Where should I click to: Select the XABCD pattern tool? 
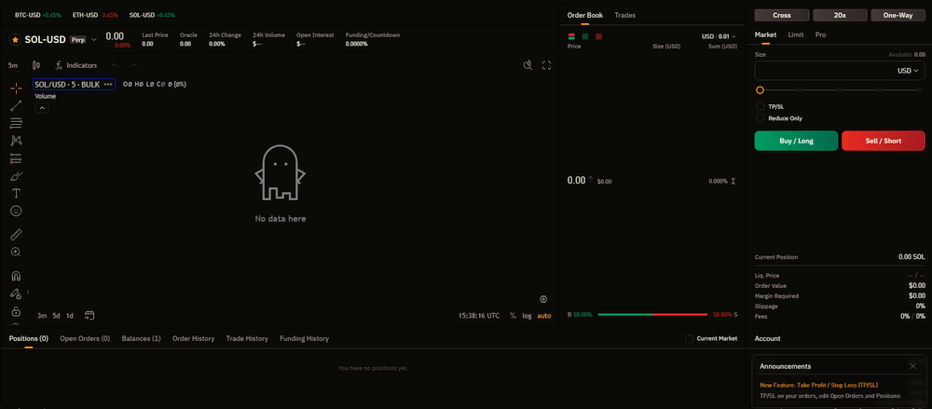[16, 141]
